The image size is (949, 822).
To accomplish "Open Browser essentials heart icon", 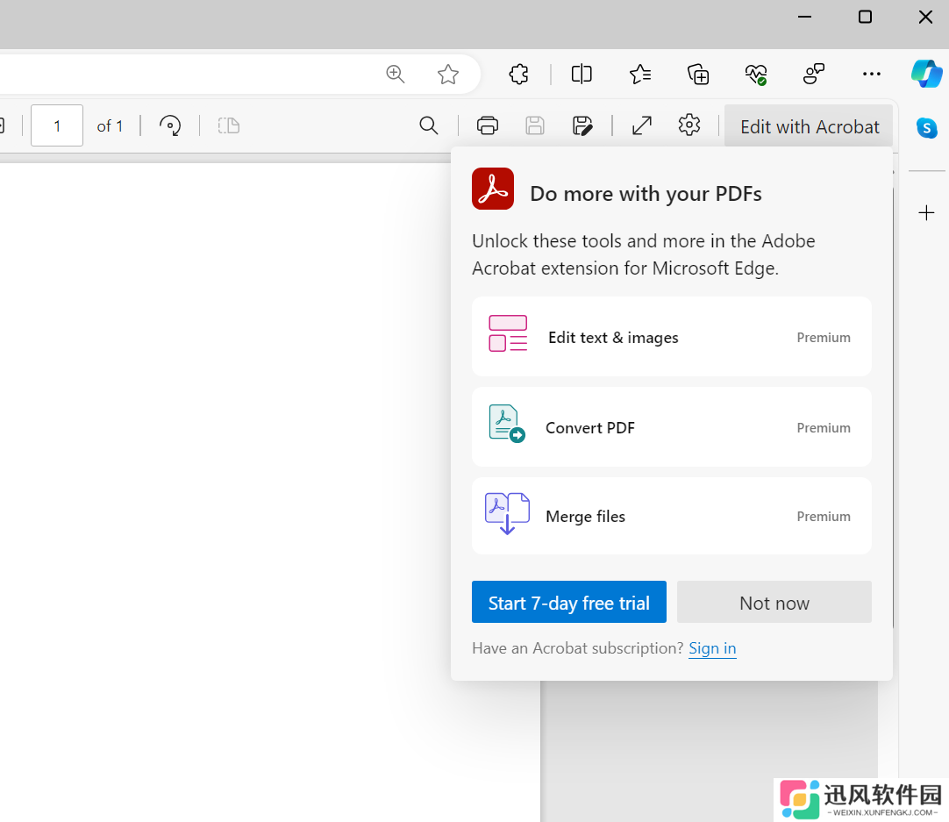I will coord(756,75).
